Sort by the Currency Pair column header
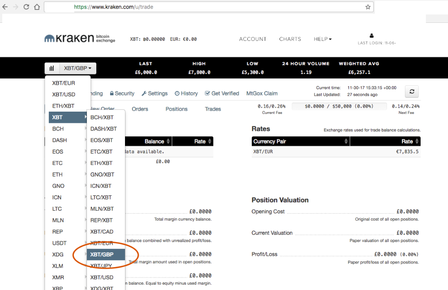Screen dimensions: 448x290 [301, 141]
